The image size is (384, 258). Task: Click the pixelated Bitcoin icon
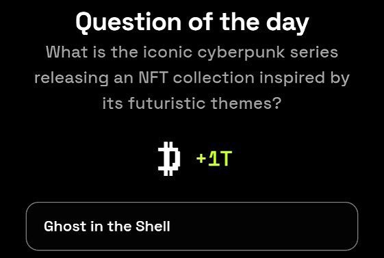pos(169,159)
